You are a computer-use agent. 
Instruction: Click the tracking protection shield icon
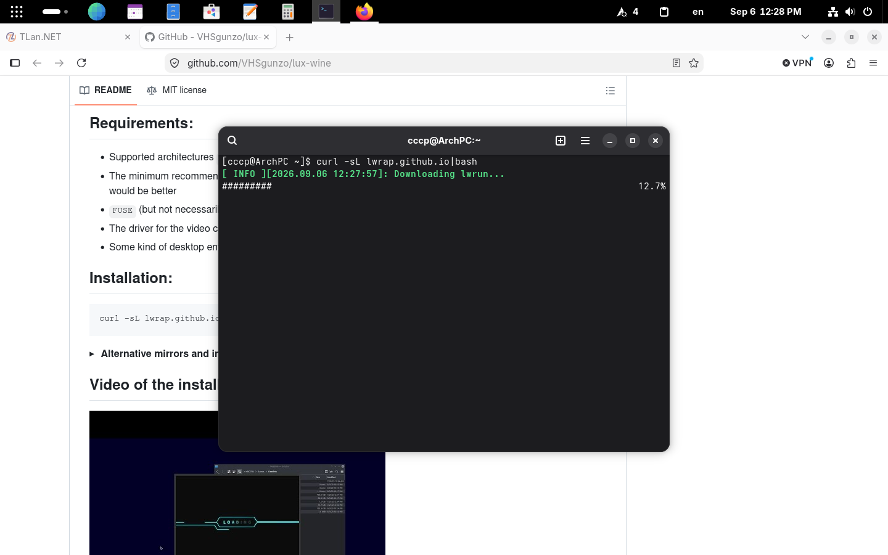(175, 63)
